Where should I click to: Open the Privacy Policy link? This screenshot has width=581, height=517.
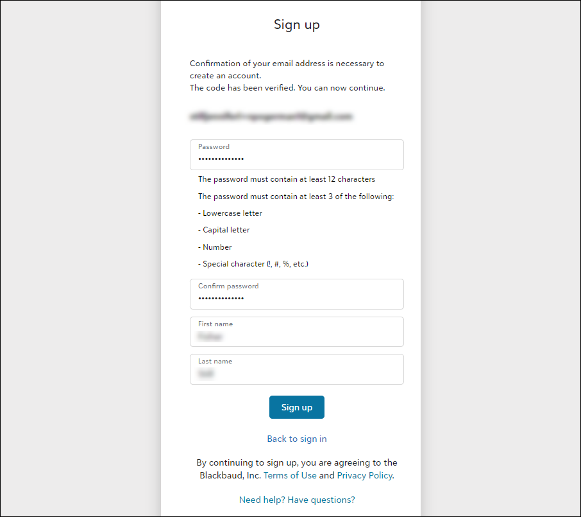tap(365, 475)
